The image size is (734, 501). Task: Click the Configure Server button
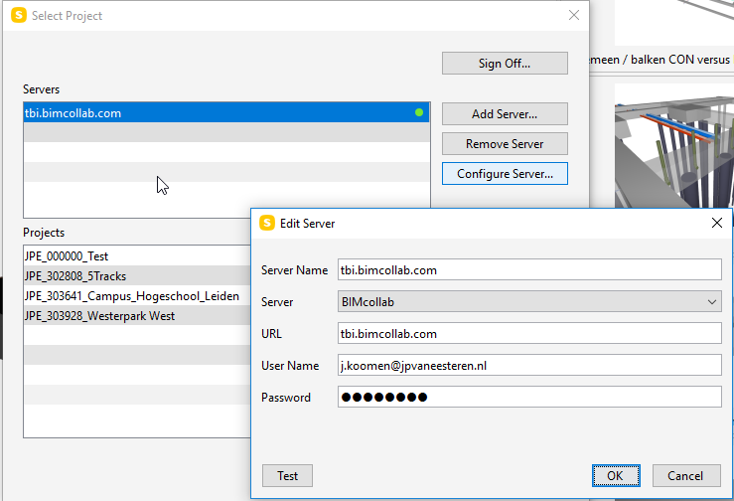[x=505, y=174]
